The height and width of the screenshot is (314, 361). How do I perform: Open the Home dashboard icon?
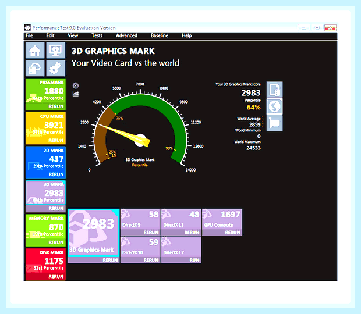click(35, 51)
